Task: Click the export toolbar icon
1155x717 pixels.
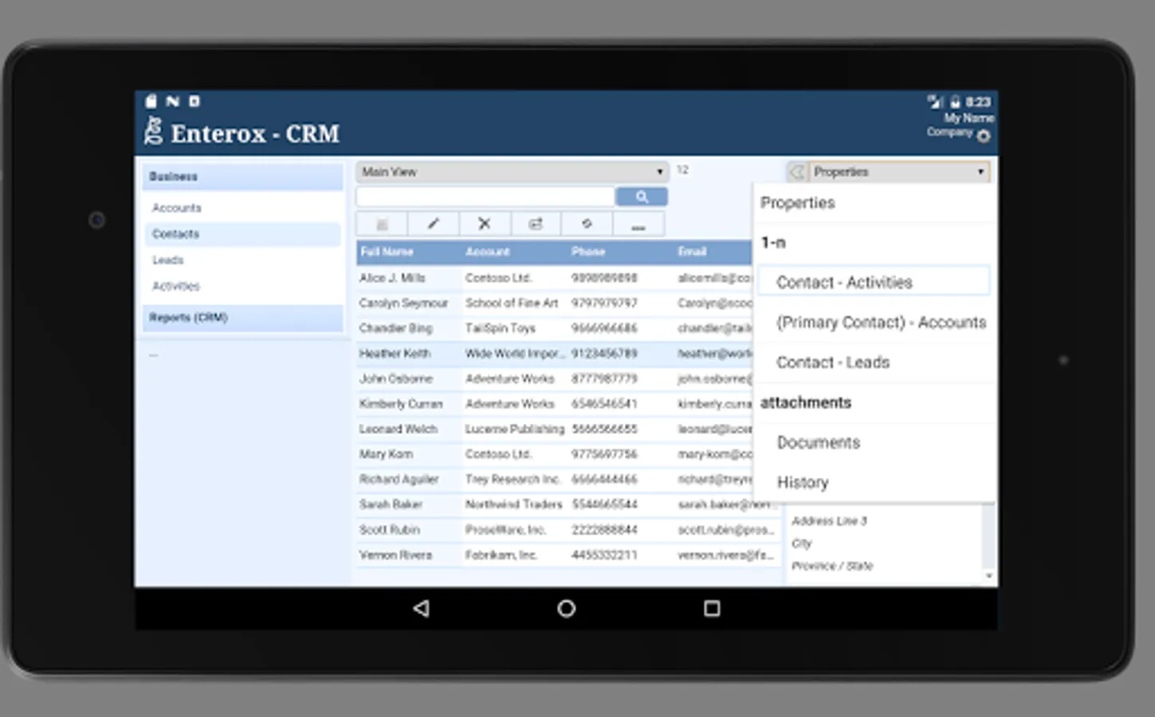Action: tap(535, 224)
